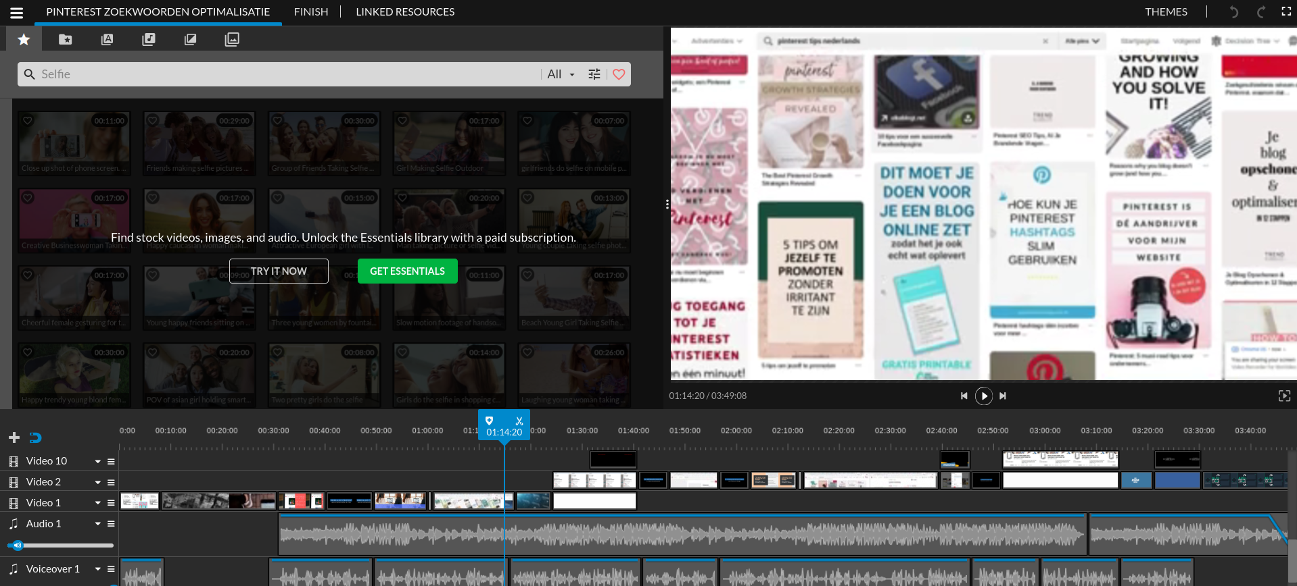The height and width of the screenshot is (586, 1297).
Task: Show favorites with the heart icon
Action: click(619, 74)
